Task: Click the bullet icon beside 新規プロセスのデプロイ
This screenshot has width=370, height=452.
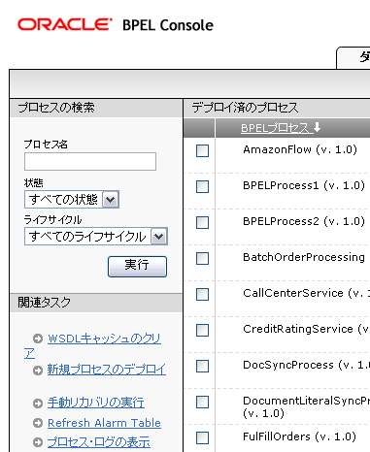Action: click(x=38, y=371)
